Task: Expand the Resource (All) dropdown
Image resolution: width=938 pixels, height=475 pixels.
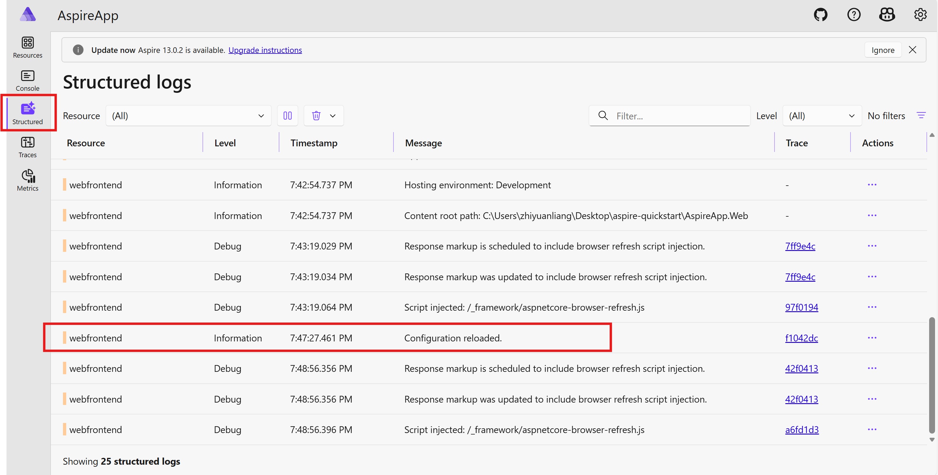Action: [x=188, y=116]
